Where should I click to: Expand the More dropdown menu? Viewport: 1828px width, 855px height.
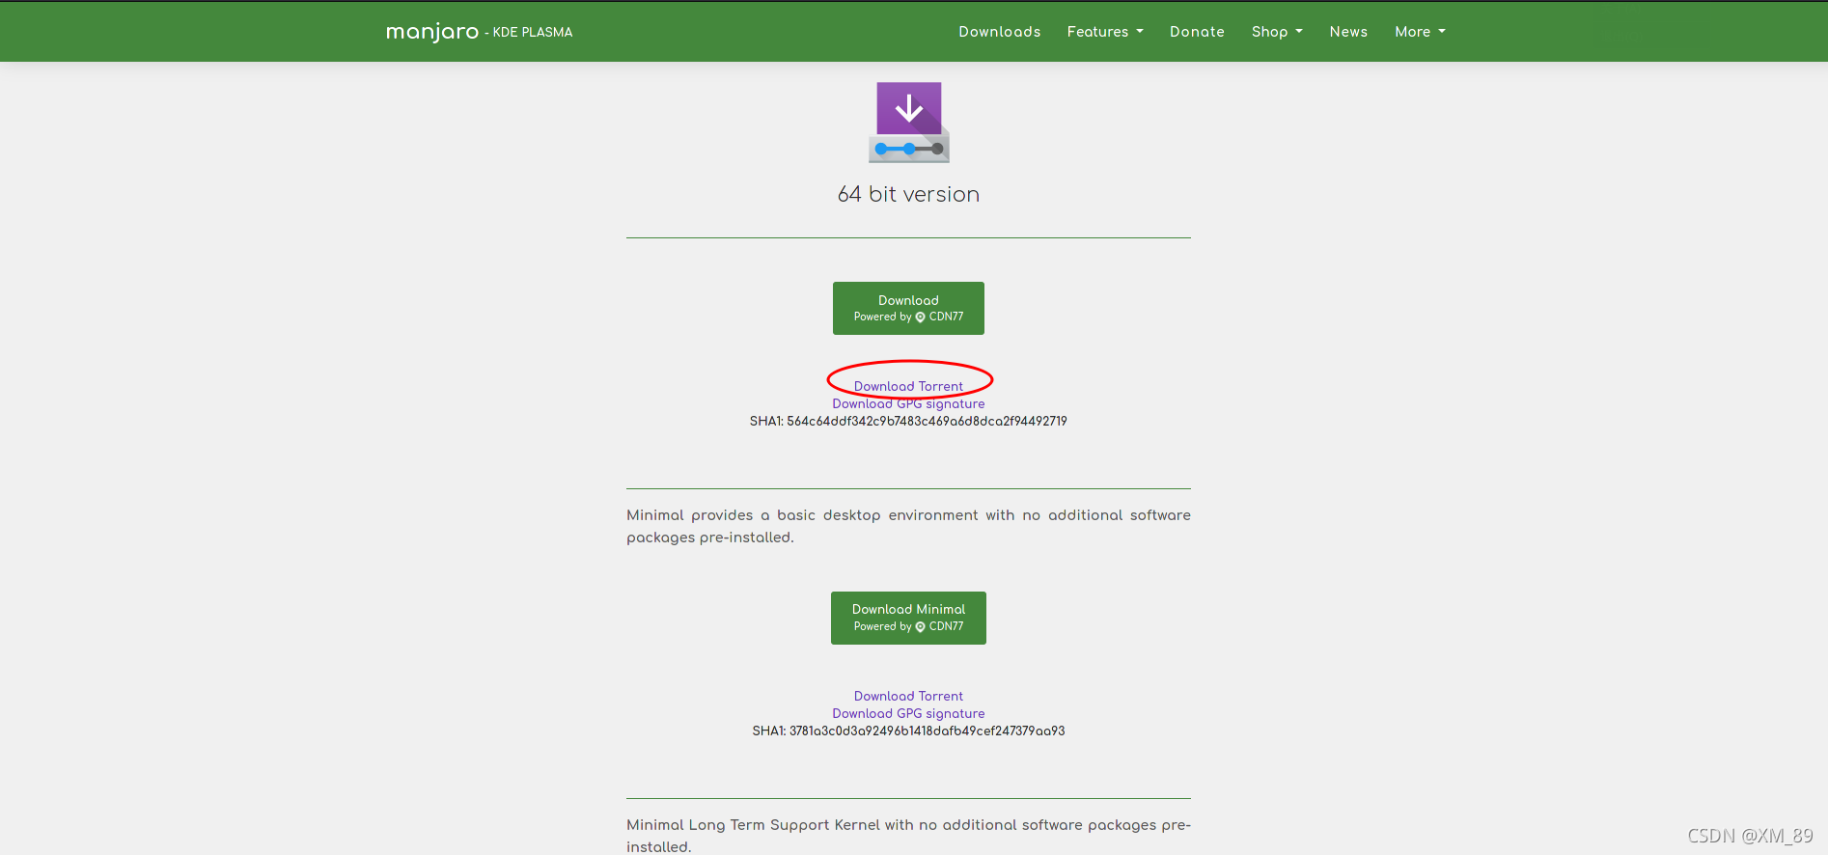[1420, 32]
